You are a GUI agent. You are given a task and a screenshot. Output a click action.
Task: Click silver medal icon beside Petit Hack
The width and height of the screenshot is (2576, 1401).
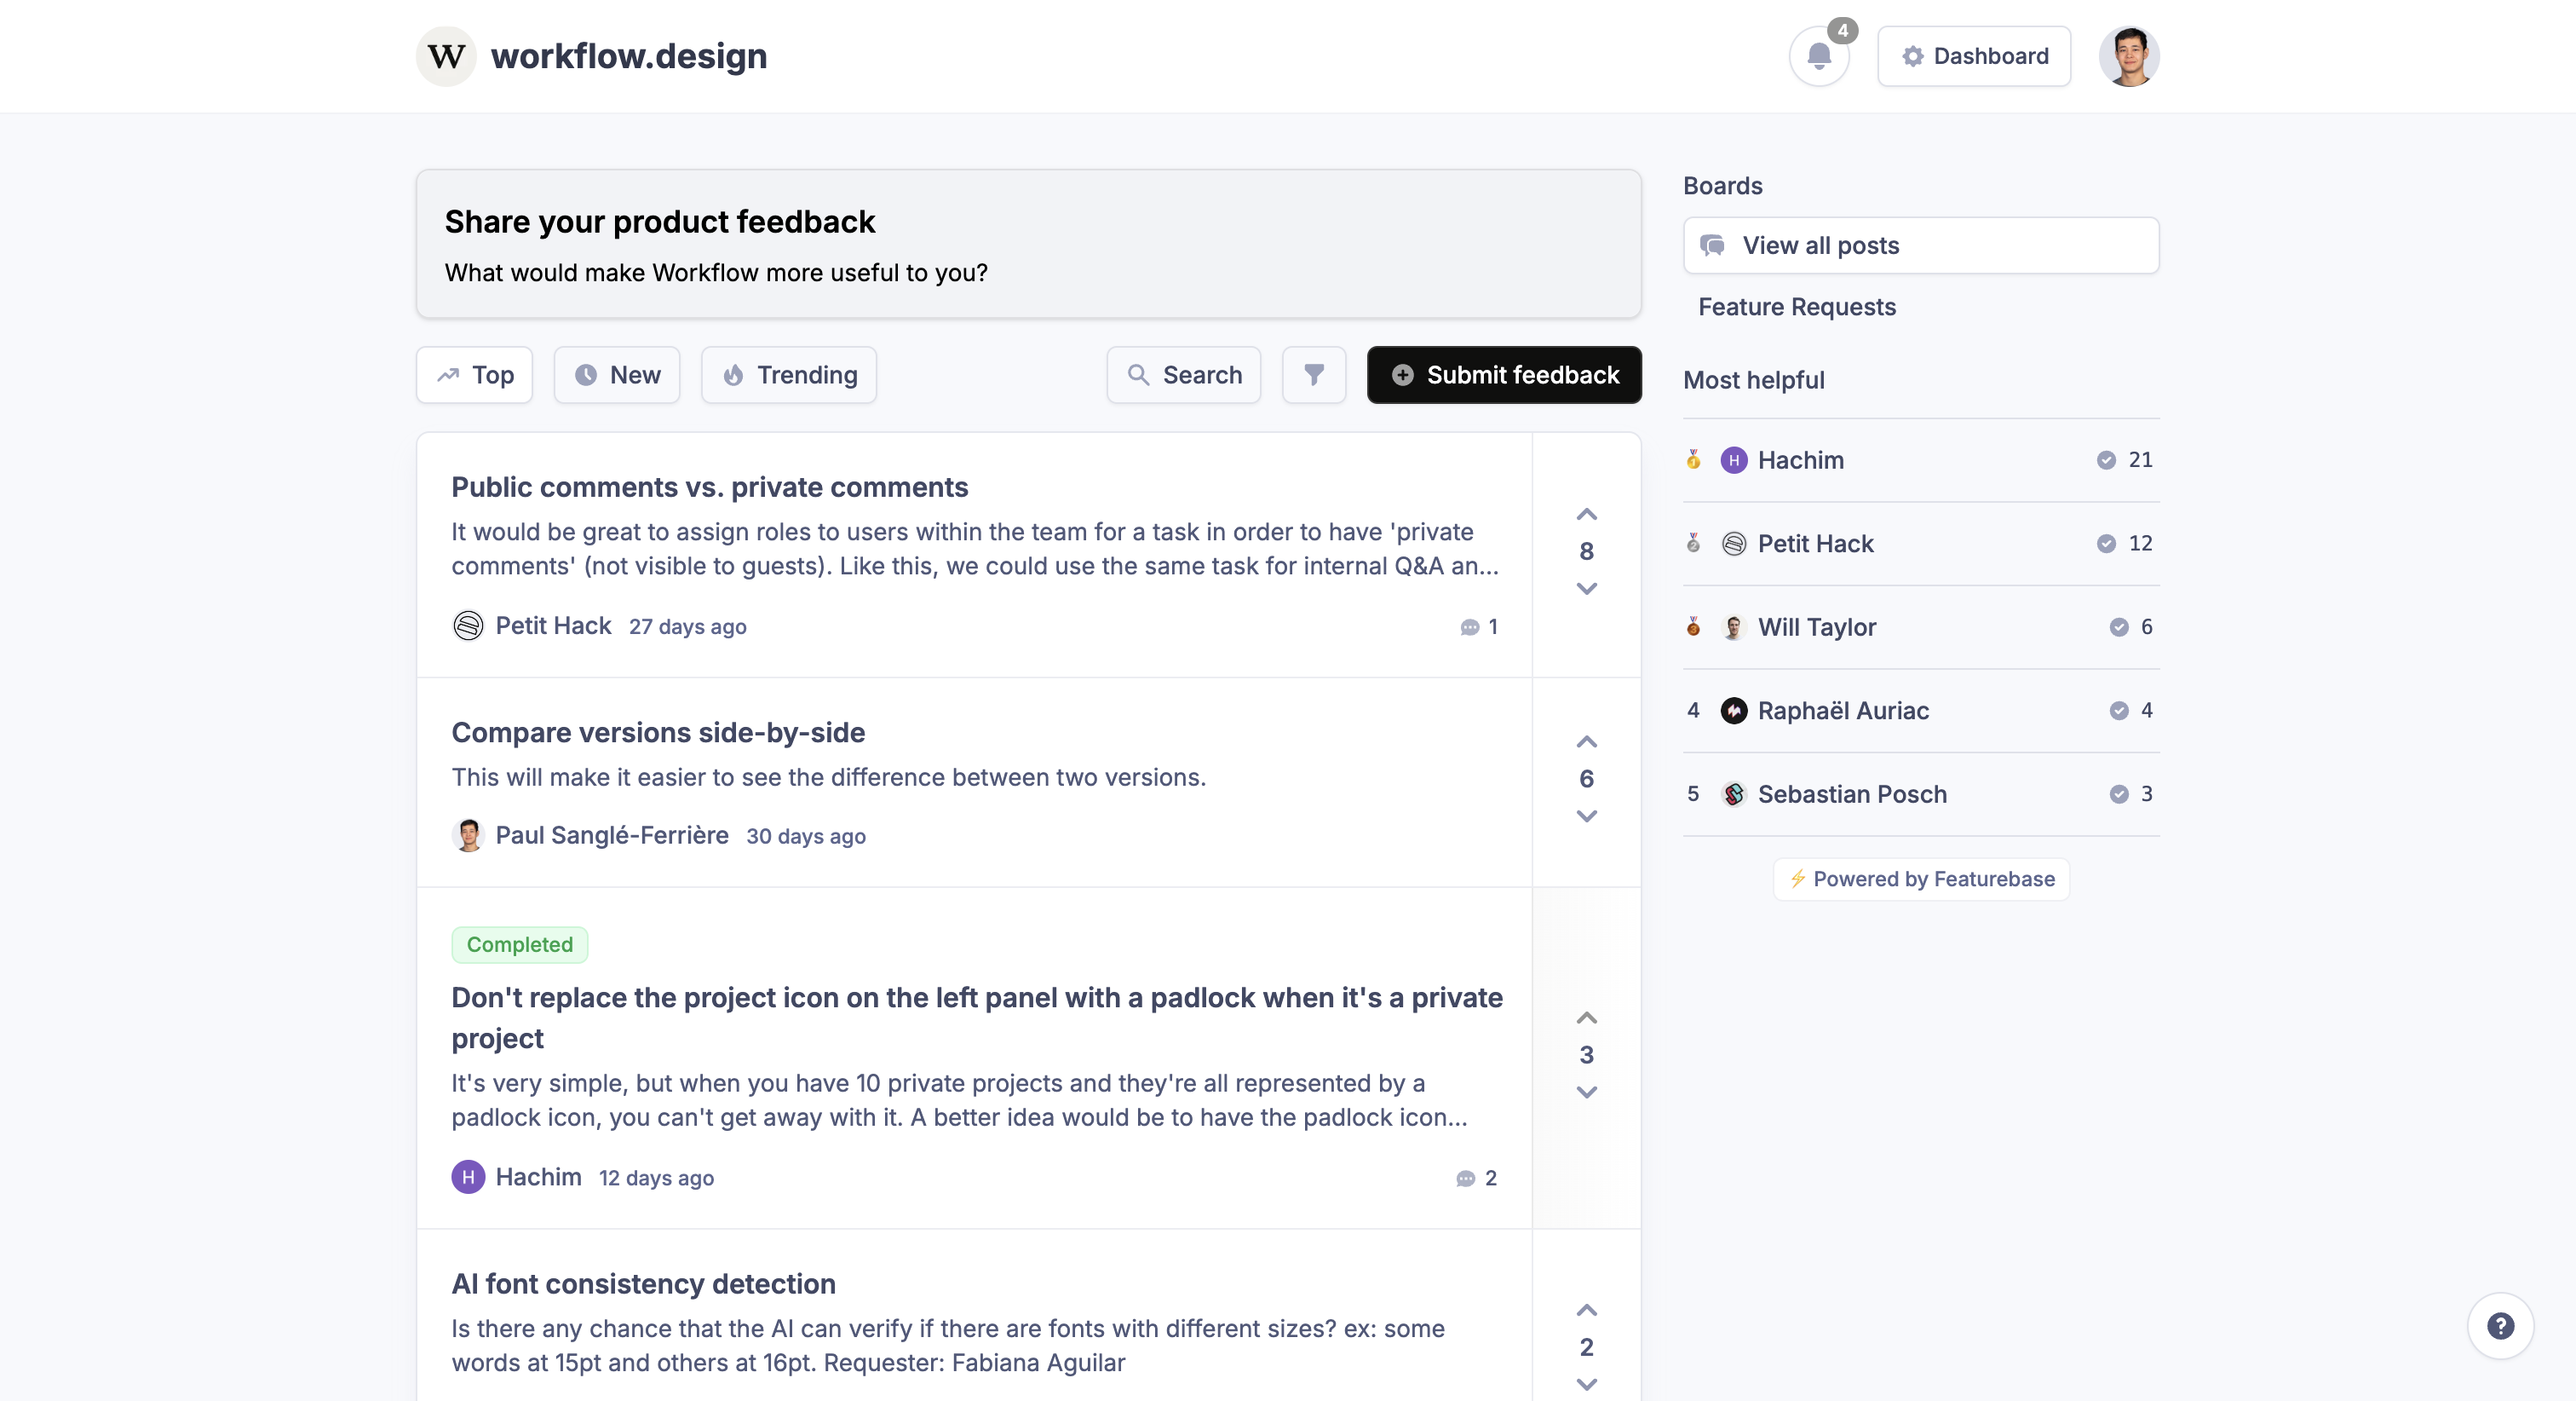1693,544
